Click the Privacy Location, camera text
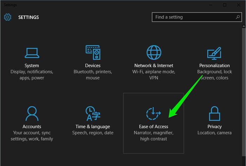The height and width of the screenshot is (166, 246). (x=214, y=133)
